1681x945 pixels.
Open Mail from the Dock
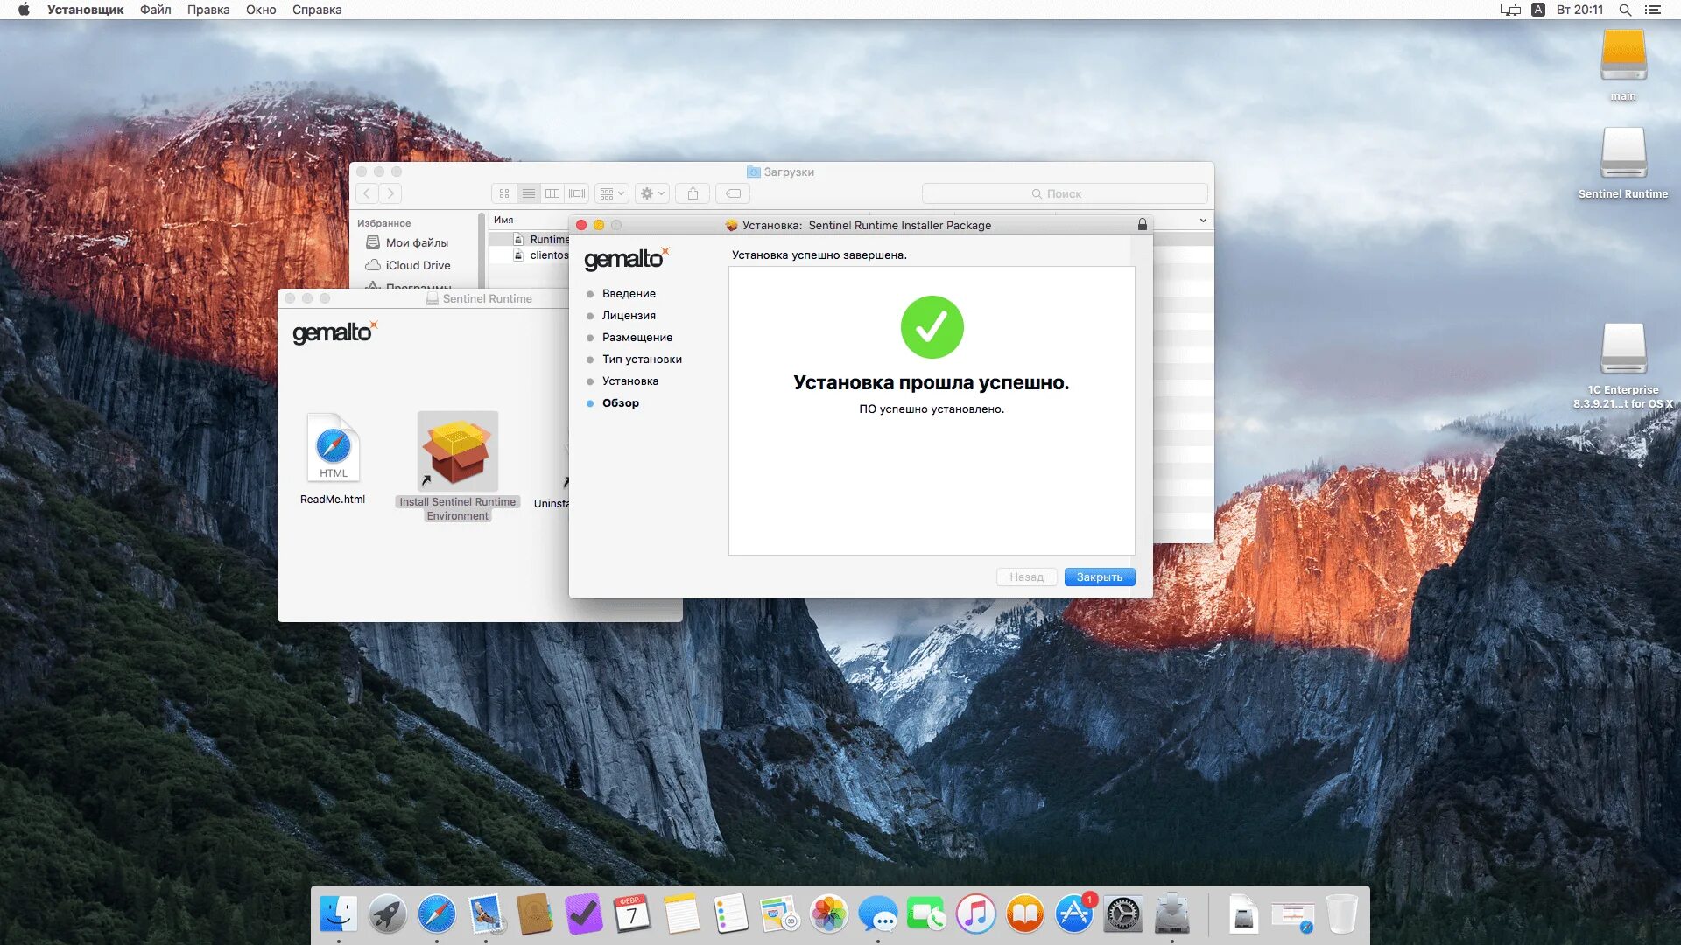coord(486,914)
